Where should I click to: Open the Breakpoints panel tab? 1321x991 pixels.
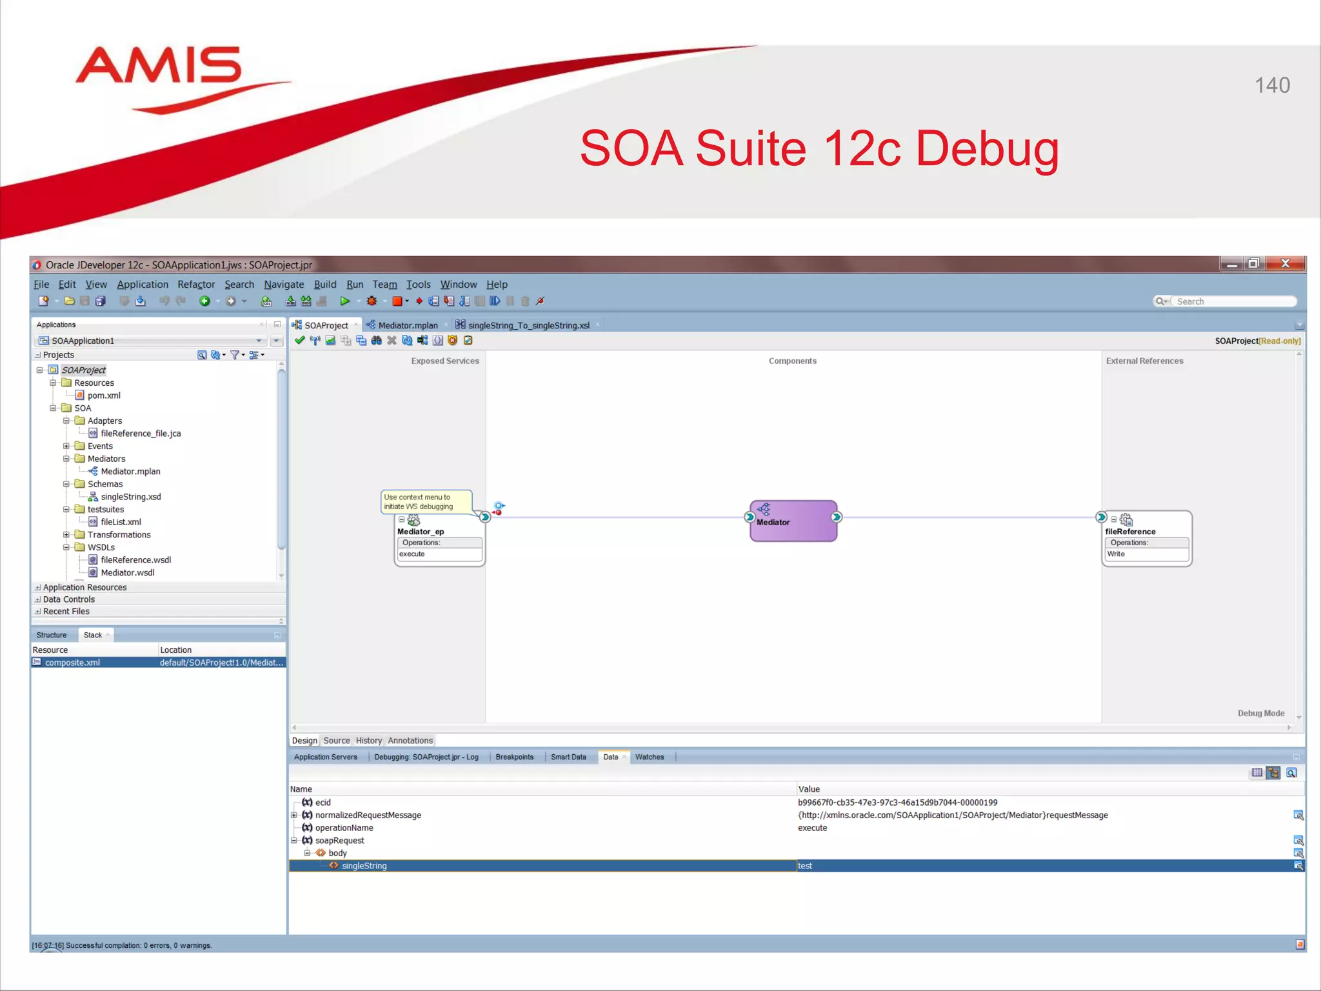(x=515, y=757)
